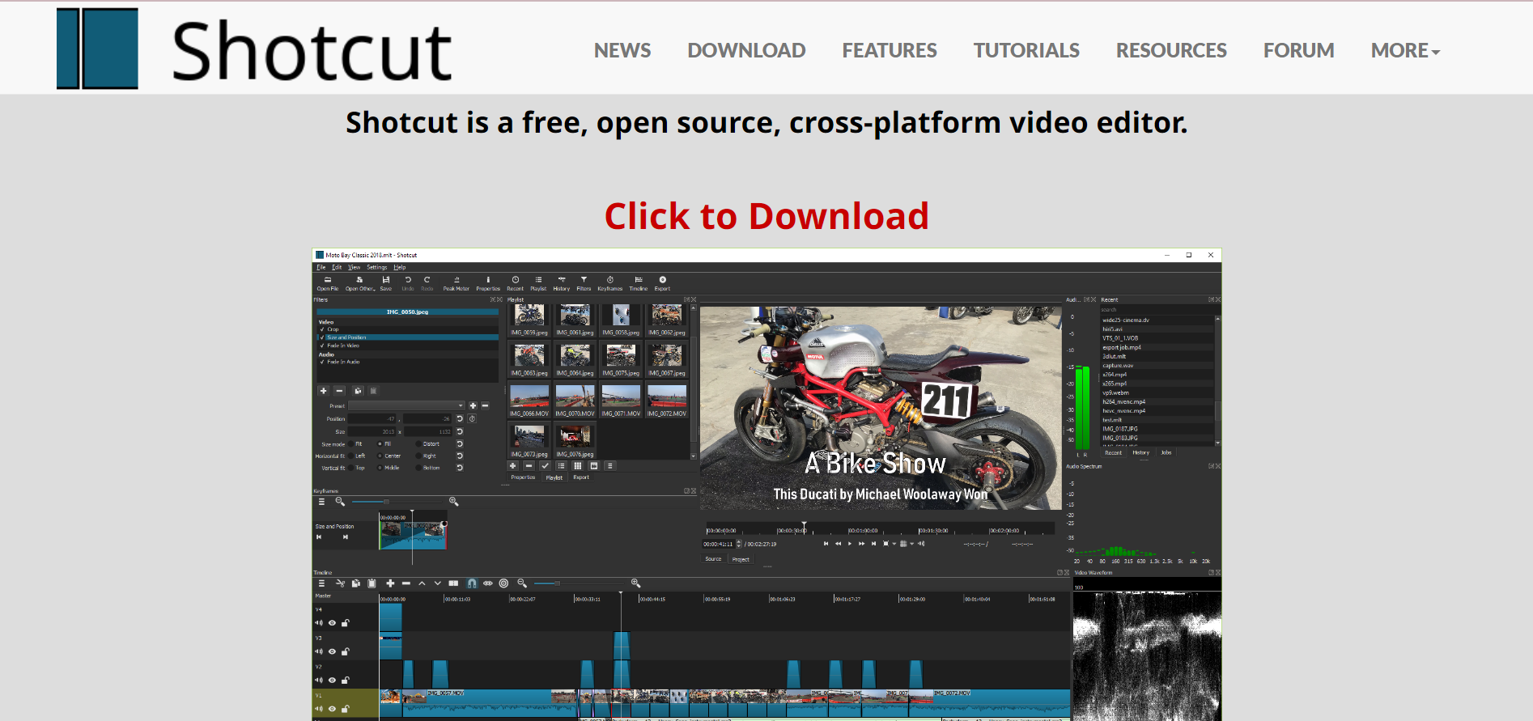
Task: Click the keyframes zoom slider
Action: coord(397,502)
